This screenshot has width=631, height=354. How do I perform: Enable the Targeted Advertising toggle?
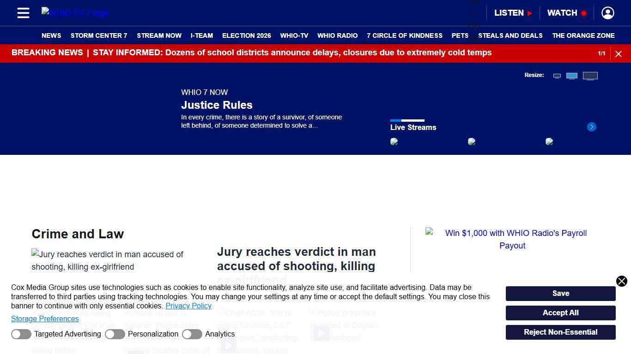[x=21, y=334]
